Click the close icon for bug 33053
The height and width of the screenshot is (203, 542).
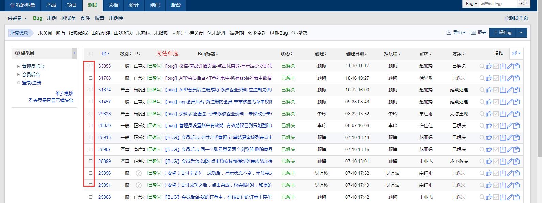tap(503, 66)
